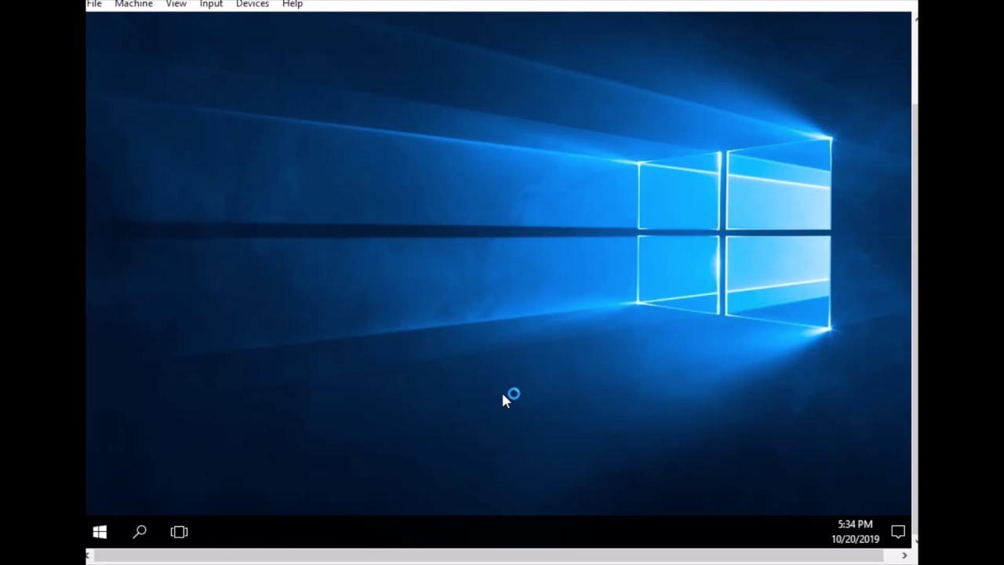The width and height of the screenshot is (1004, 565).
Task: Click the horizontal scrollbar thumb
Action: point(489,556)
